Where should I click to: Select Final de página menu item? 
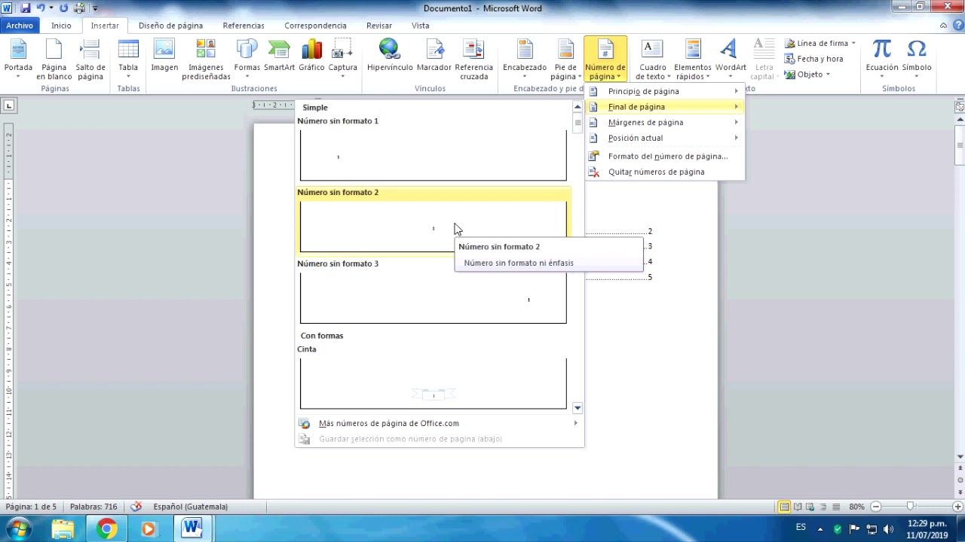coord(664,107)
